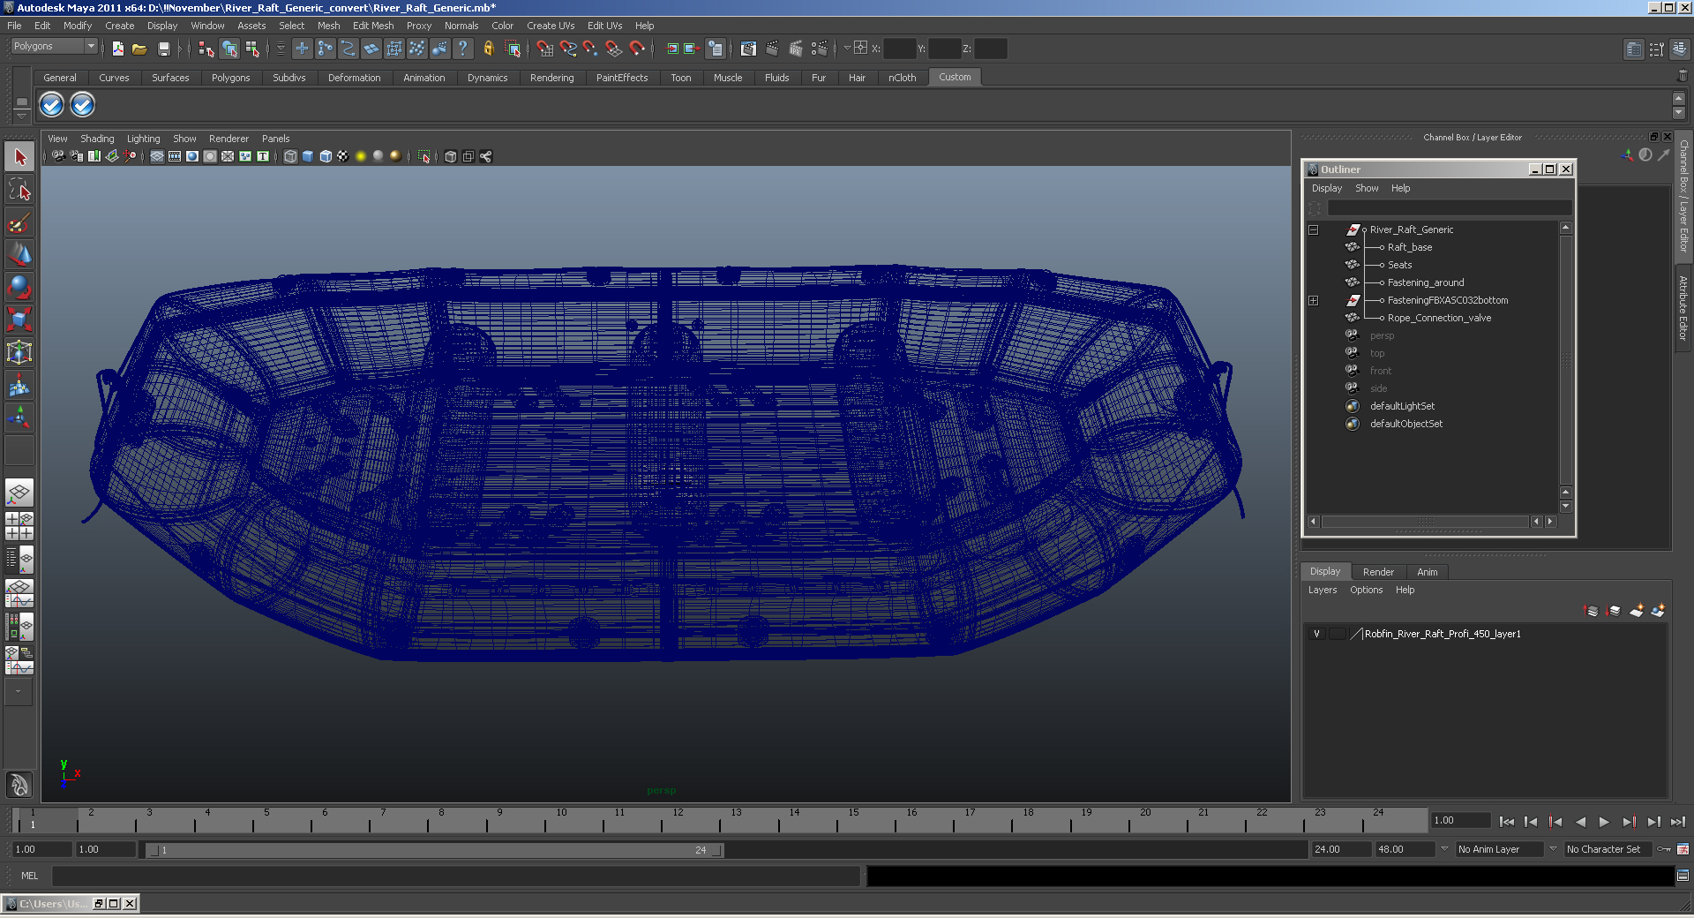
Task: Click the question mark selection mask
Action: point(462,49)
